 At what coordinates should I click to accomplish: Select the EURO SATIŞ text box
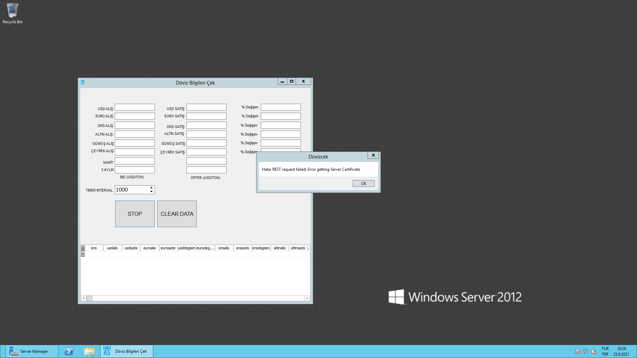click(x=206, y=116)
